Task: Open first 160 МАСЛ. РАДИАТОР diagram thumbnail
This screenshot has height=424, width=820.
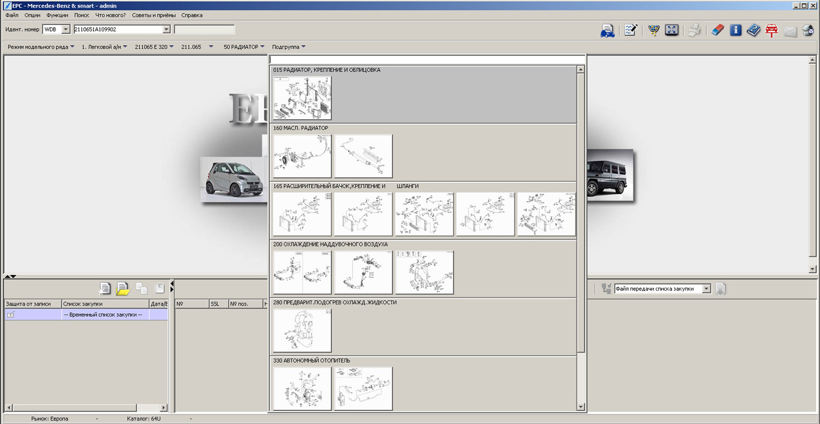Action: 302,156
